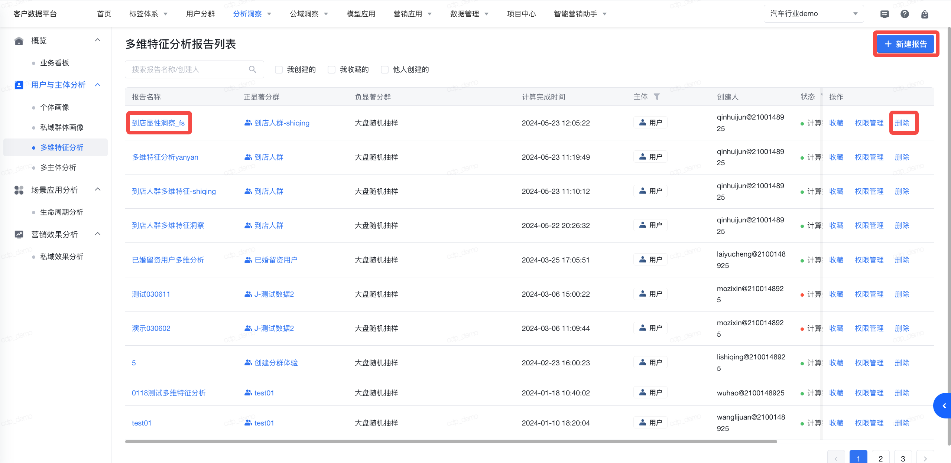Go to page 3
This screenshot has height=463, width=951.
(903, 459)
